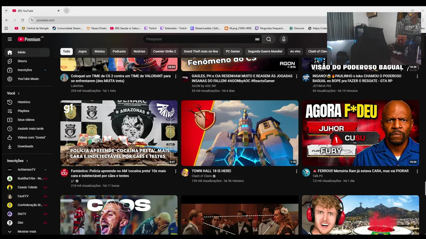
Task: Expand the Inscrições section header chevron
Action: pyautogui.click(x=27, y=161)
